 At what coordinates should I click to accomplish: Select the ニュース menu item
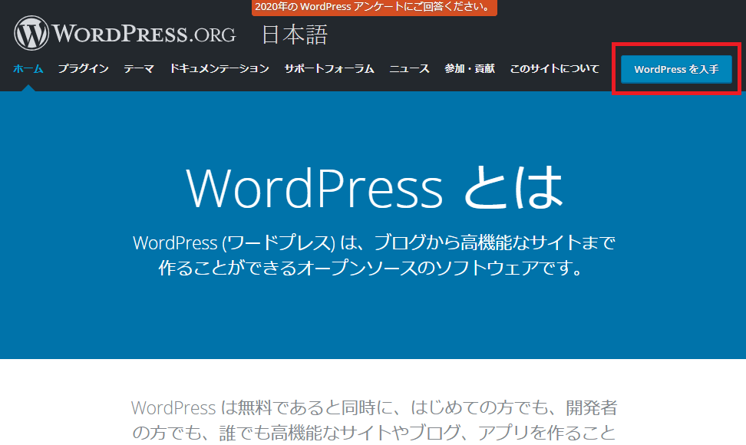(x=409, y=69)
